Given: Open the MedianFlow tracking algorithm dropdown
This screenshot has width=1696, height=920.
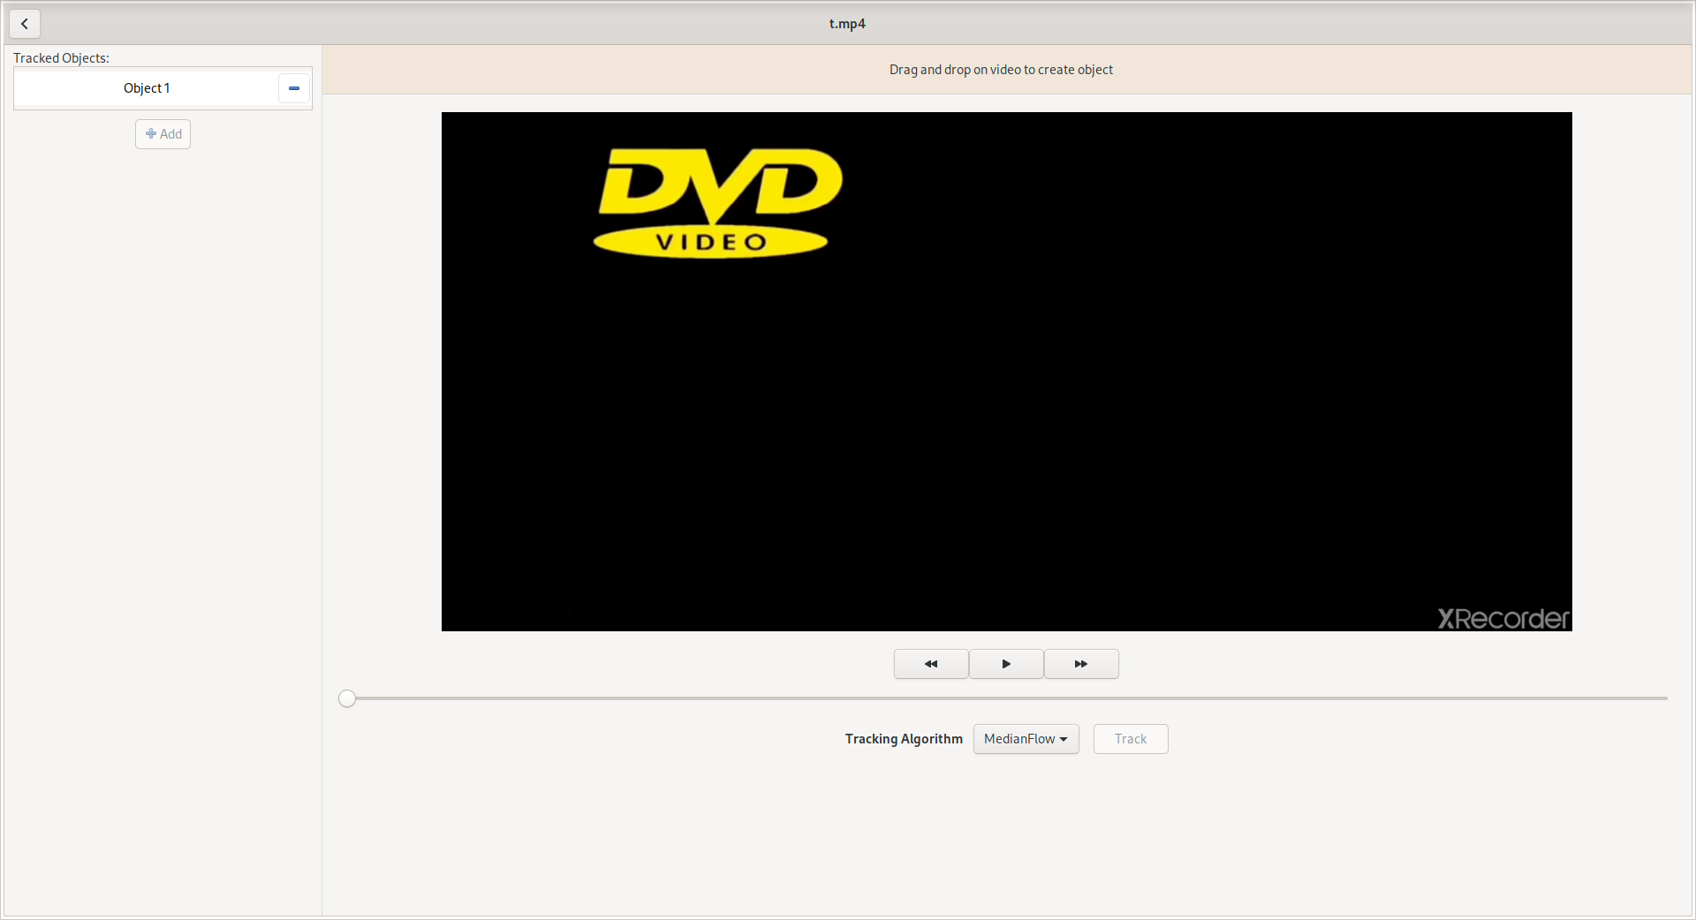Looking at the screenshot, I should [x=1026, y=739].
